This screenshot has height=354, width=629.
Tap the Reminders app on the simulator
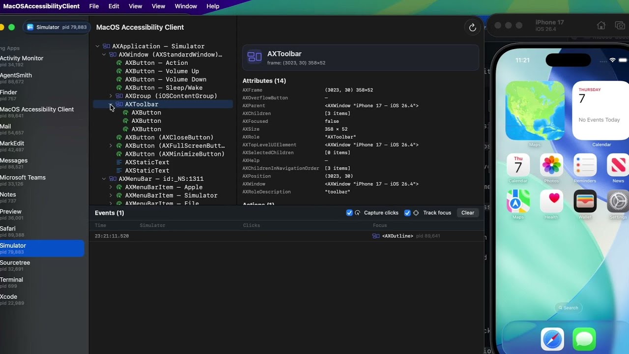coord(585,165)
